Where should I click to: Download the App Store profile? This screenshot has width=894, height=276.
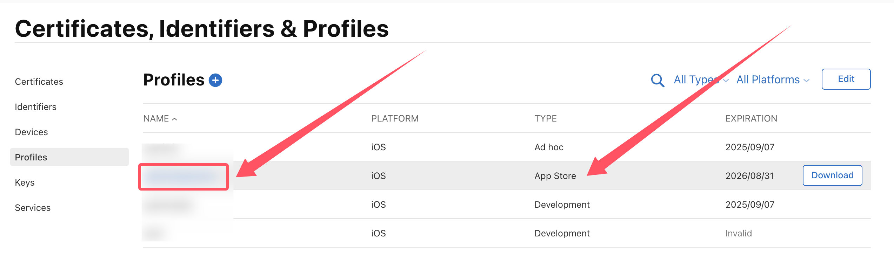[832, 175]
